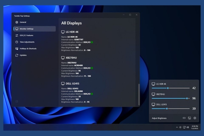The width and height of the screenshot is (204, 136).
Task: Click the Time Adjustments clock icon
Action: tap(17, 42)
